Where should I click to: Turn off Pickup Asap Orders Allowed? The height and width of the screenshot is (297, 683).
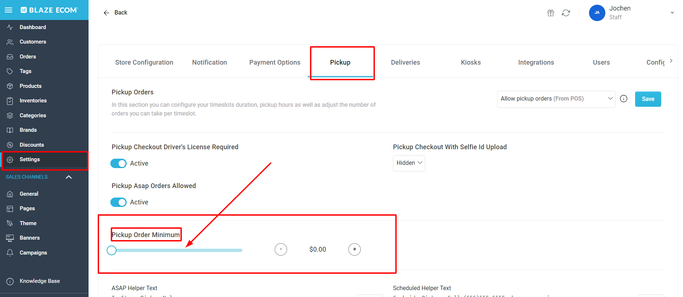pyautogui.click(x=118, y=202)
